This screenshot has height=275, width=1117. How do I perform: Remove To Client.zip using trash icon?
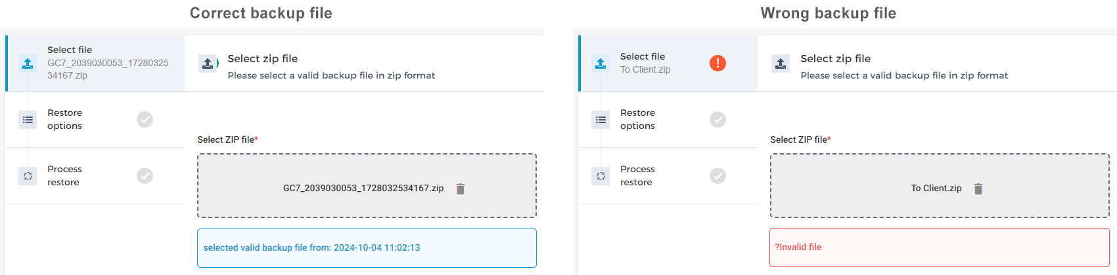coord(978,189)
